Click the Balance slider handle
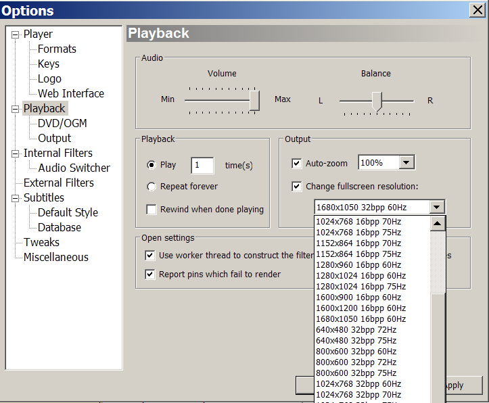The image size is (489, 403). (377, 101)
